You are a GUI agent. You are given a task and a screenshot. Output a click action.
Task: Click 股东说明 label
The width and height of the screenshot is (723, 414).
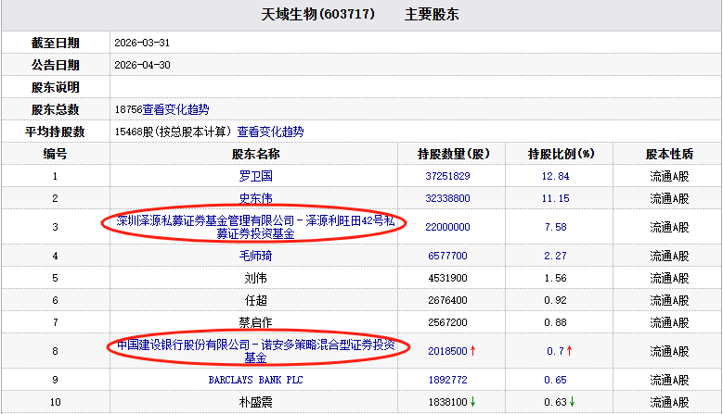(x=55, y=87)
